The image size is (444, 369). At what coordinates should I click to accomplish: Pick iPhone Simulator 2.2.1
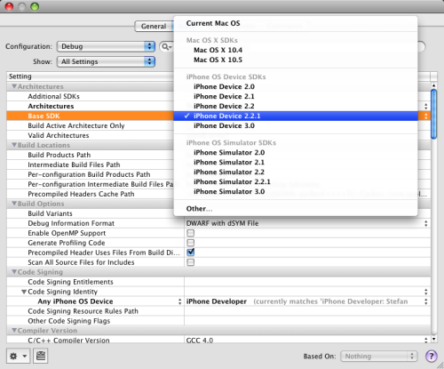pyautogui.click(x=296, y=182)
